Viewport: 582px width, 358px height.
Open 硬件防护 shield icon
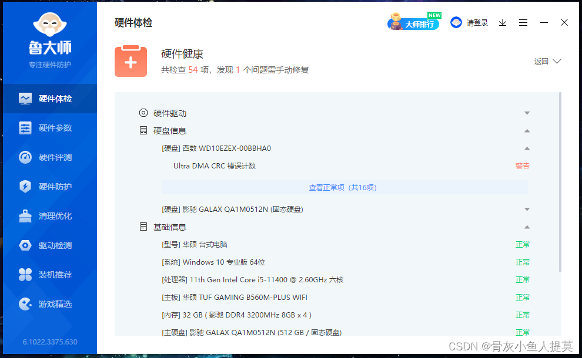click(25, 187)
